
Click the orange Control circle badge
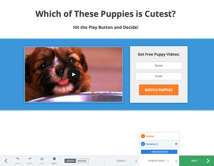143,136
